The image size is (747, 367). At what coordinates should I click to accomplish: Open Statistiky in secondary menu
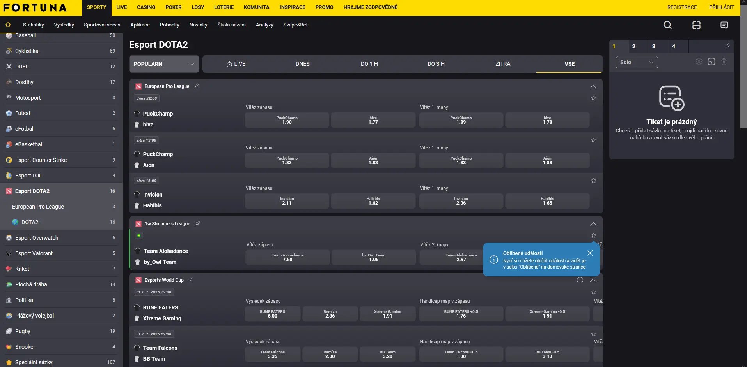34,25
